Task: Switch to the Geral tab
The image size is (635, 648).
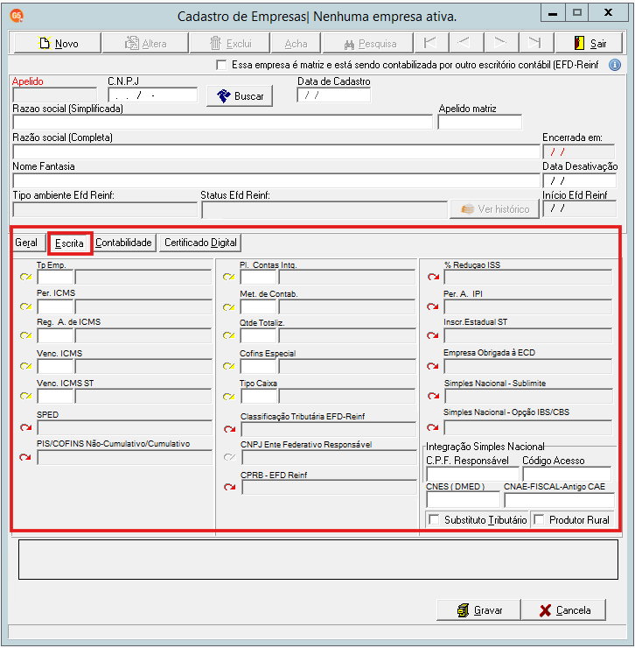Action: 27,243
